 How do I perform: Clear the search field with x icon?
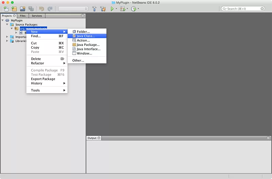point(262,9)
